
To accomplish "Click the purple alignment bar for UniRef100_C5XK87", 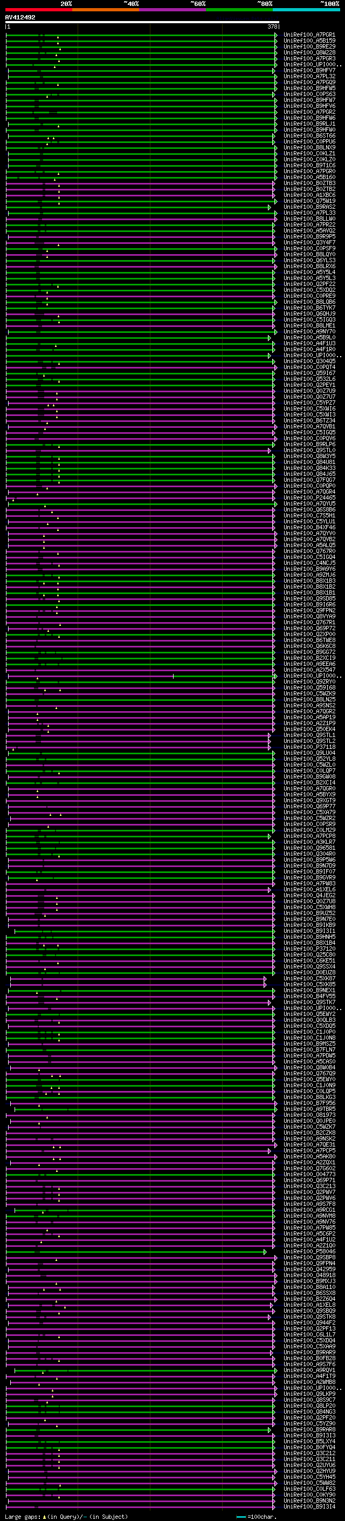I will click(x=138, y=978).
